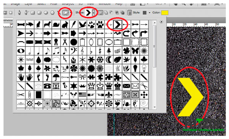Pick the flying bird shape
Screen dimensions: 229x139
tap(82, 24)
